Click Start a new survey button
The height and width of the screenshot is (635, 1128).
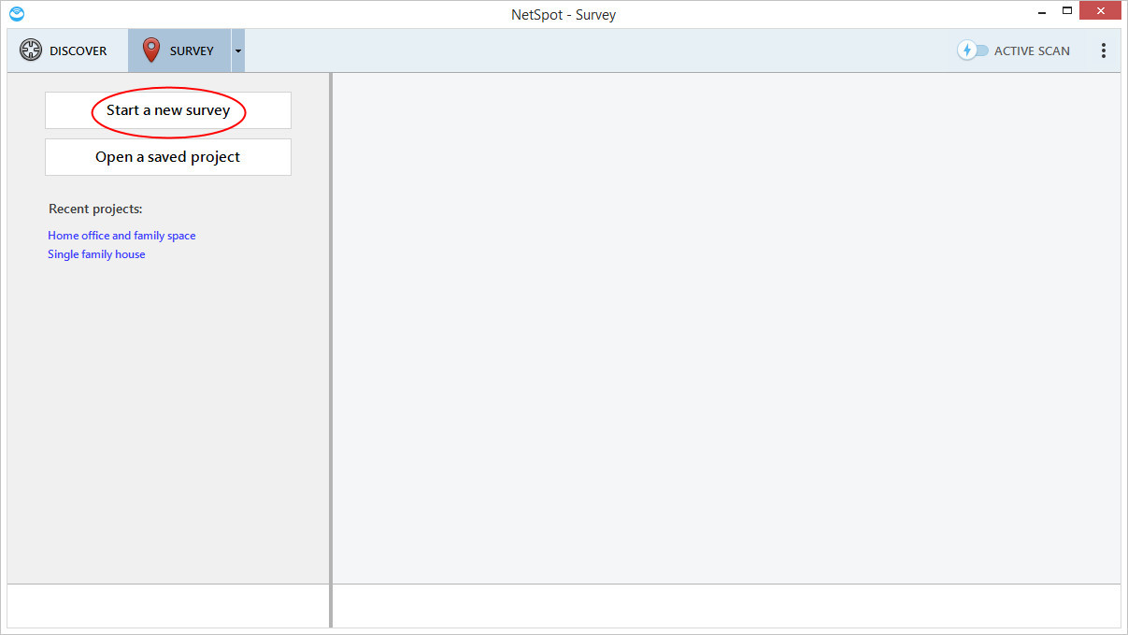tap(168, 110)
